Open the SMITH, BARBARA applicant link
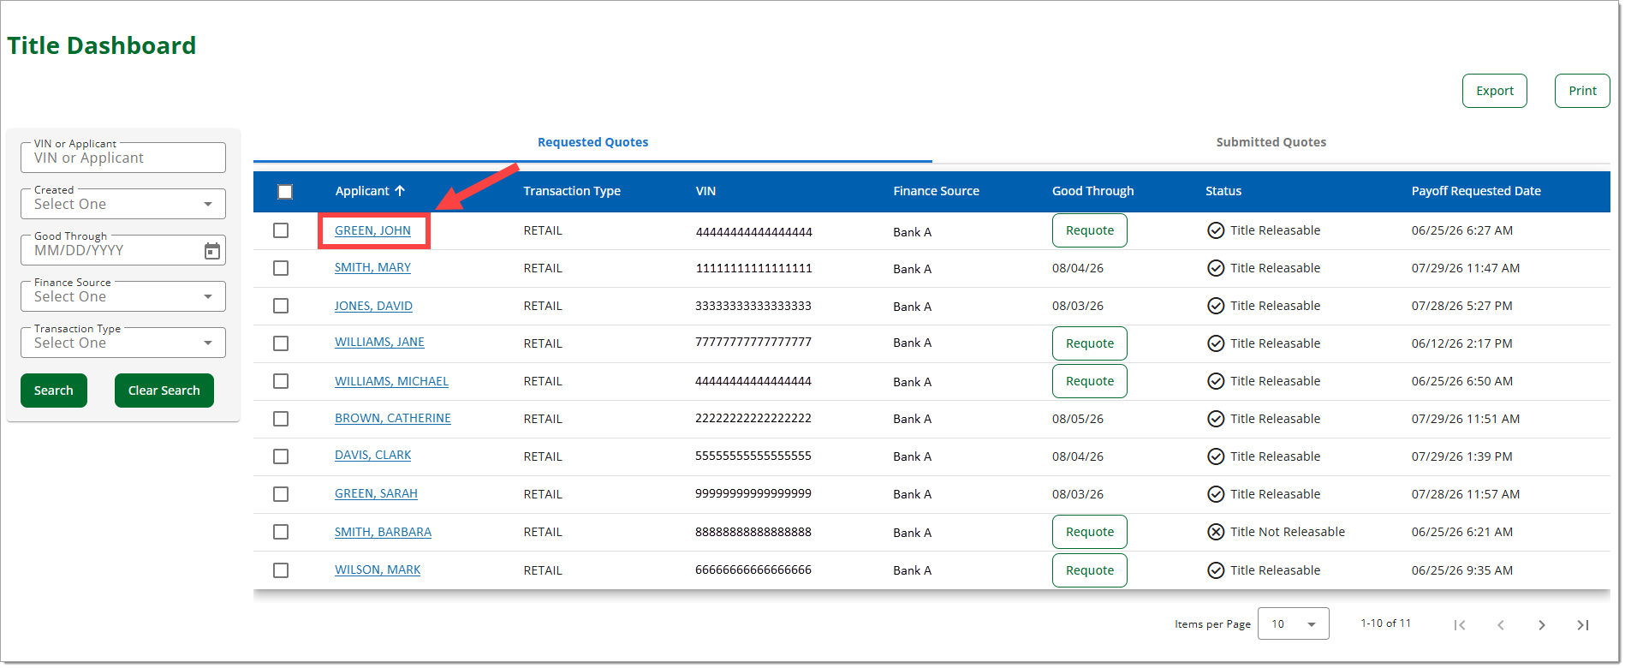This screenshot has width=1625, height=668. (383, 532)
